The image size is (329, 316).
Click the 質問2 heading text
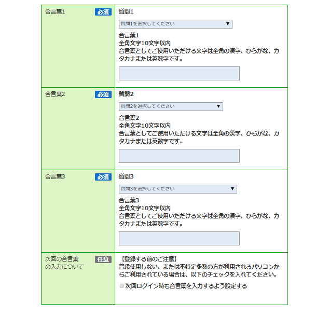(x=126, y=94)
